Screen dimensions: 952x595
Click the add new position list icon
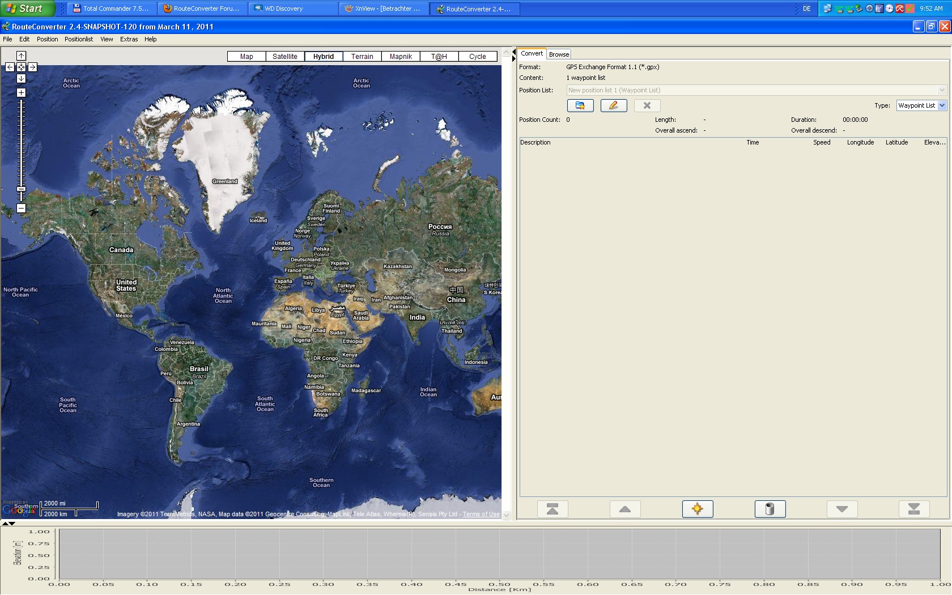pos(580,105)
